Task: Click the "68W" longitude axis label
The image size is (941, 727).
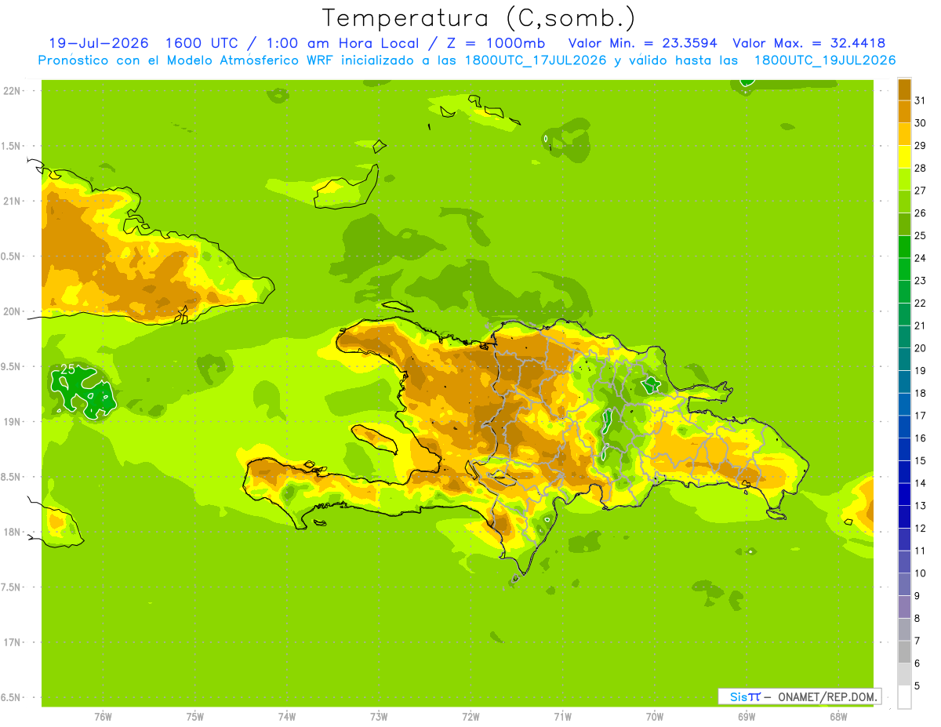Action: click(838, 717)
